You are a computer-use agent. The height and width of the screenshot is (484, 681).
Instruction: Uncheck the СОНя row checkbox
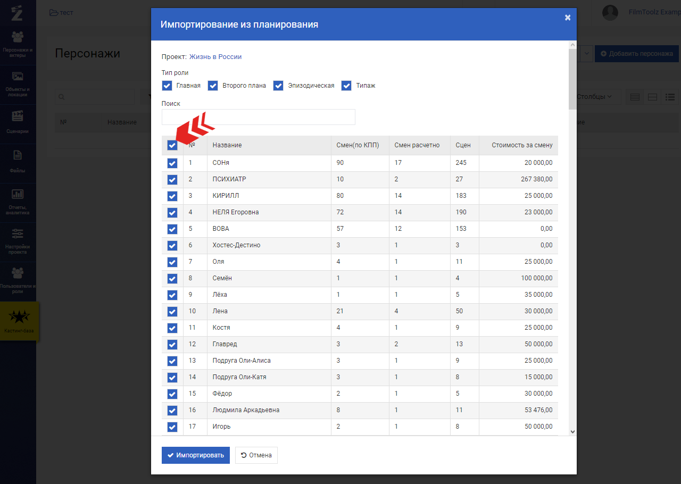pos(172,163)
